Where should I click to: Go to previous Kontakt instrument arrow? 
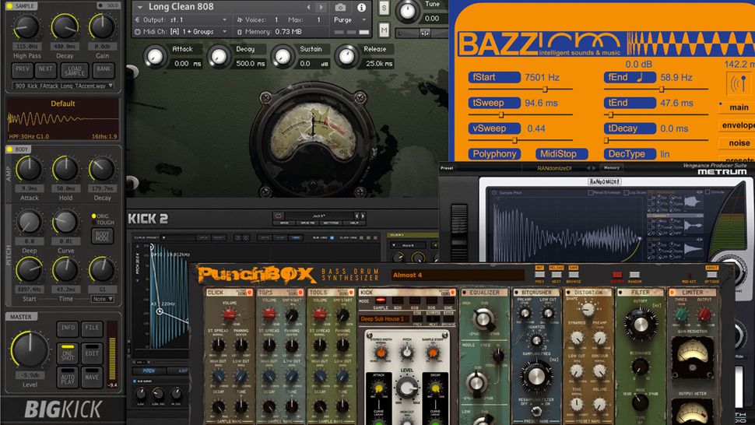click(x=309, y=7)
